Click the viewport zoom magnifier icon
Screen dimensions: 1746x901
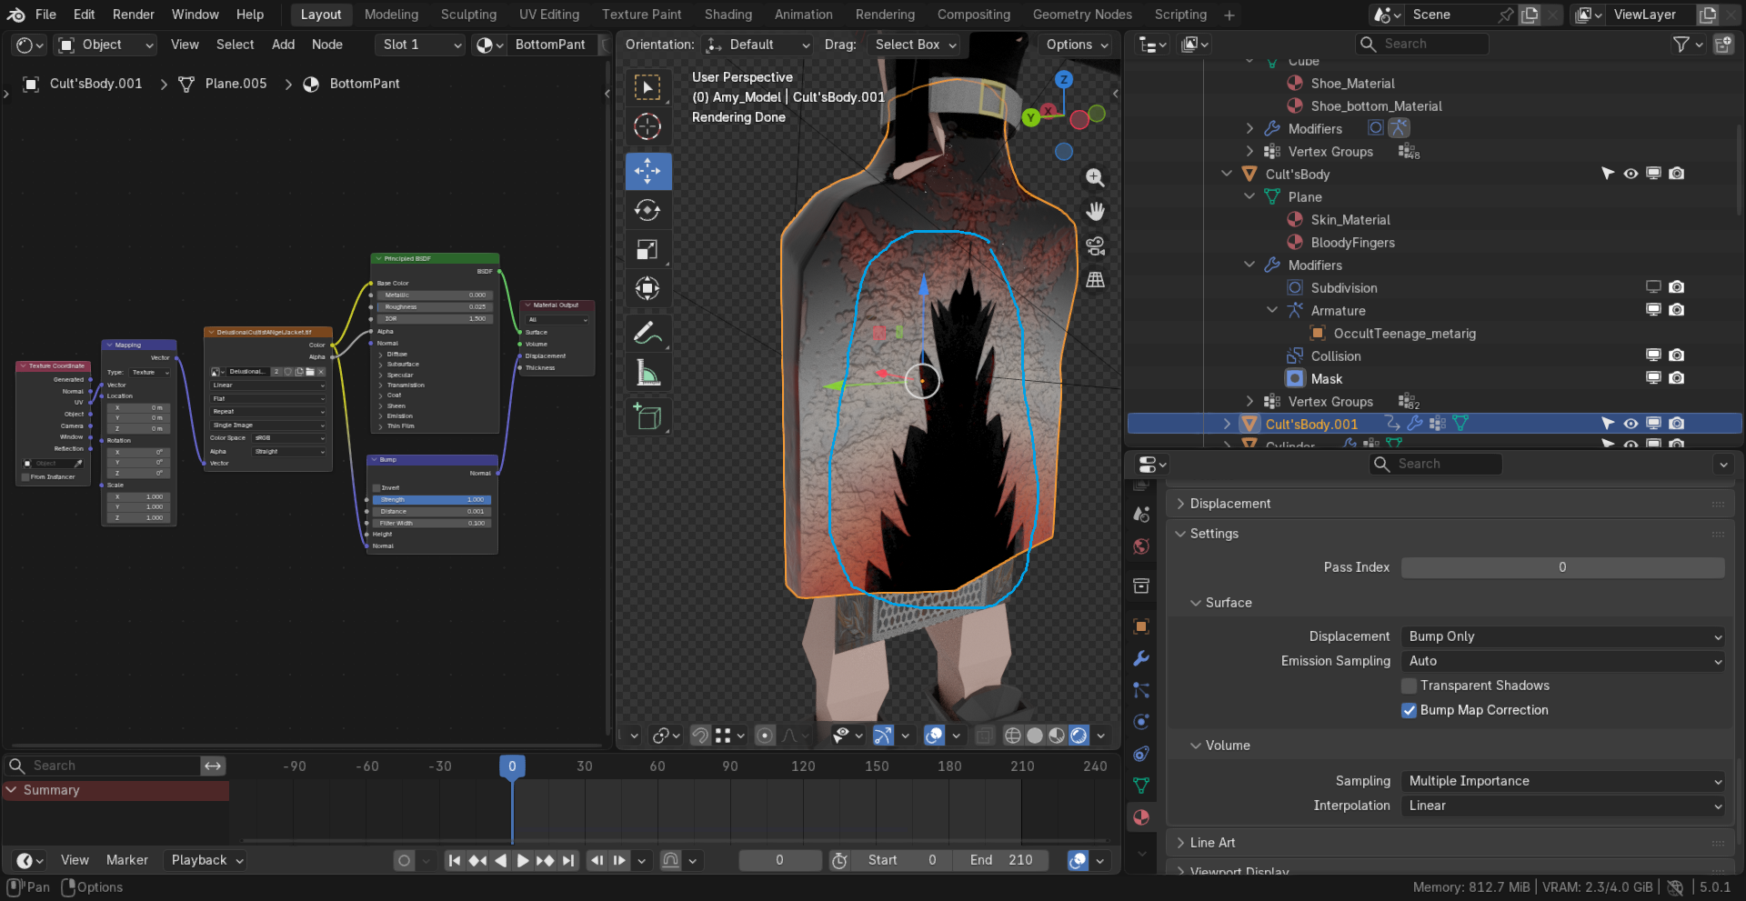tap(1096, 178)
